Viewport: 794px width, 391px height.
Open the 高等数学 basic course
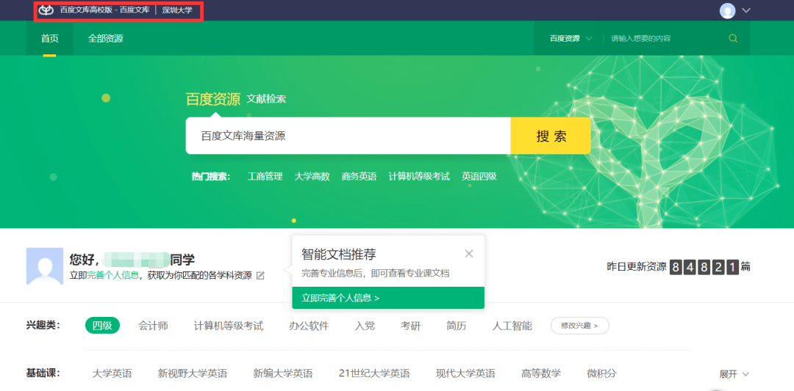pyautogui.click(x=541, y=374)
